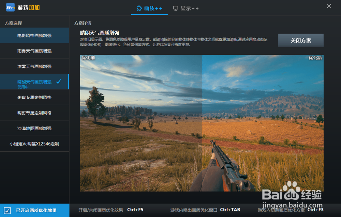Image resolution: width=341 pixels, height=217 pixels.
Task: Click the 使用中 status label
Action: click(x=23, y=87)
